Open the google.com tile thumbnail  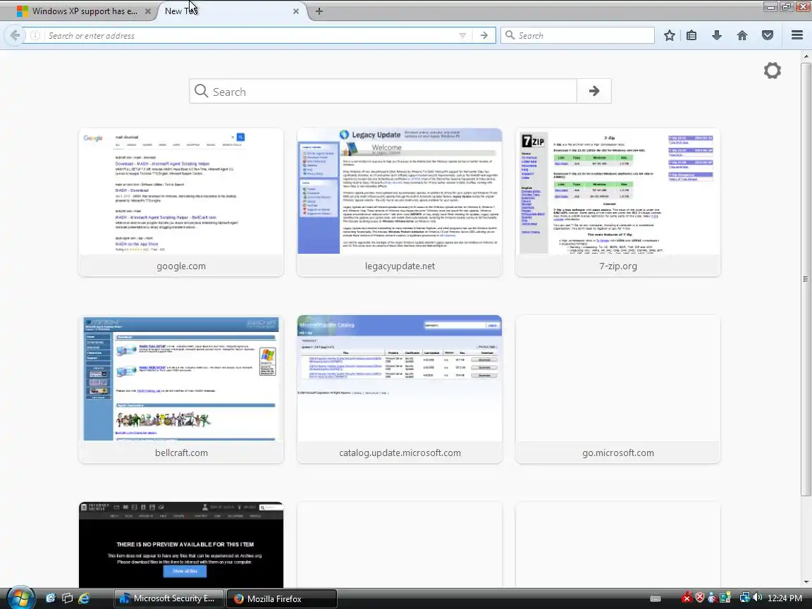click(181, 191)
